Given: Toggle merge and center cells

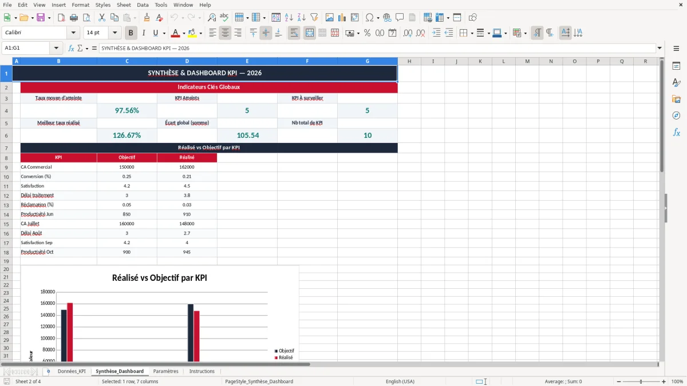Looking at the screenshot, I should [x=310, y=33].
